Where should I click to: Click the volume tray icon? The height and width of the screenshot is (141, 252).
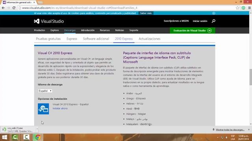click(226, 137)
